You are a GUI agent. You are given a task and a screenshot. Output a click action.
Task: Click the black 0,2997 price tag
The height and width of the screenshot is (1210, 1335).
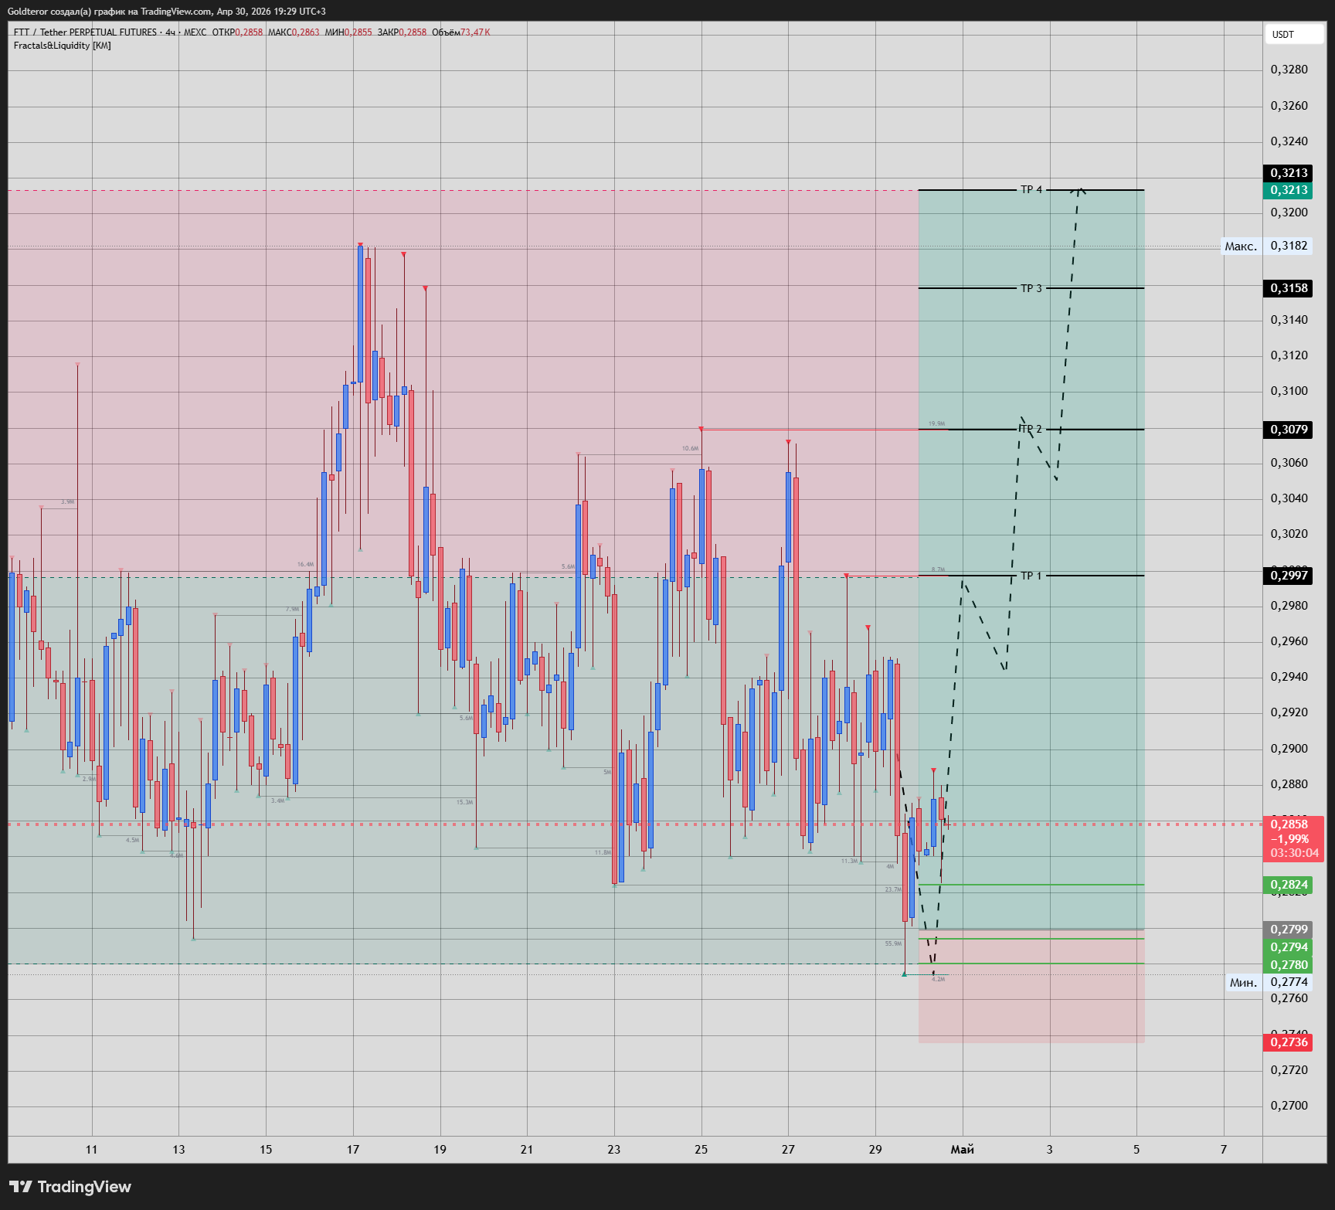coord(1288,575)
